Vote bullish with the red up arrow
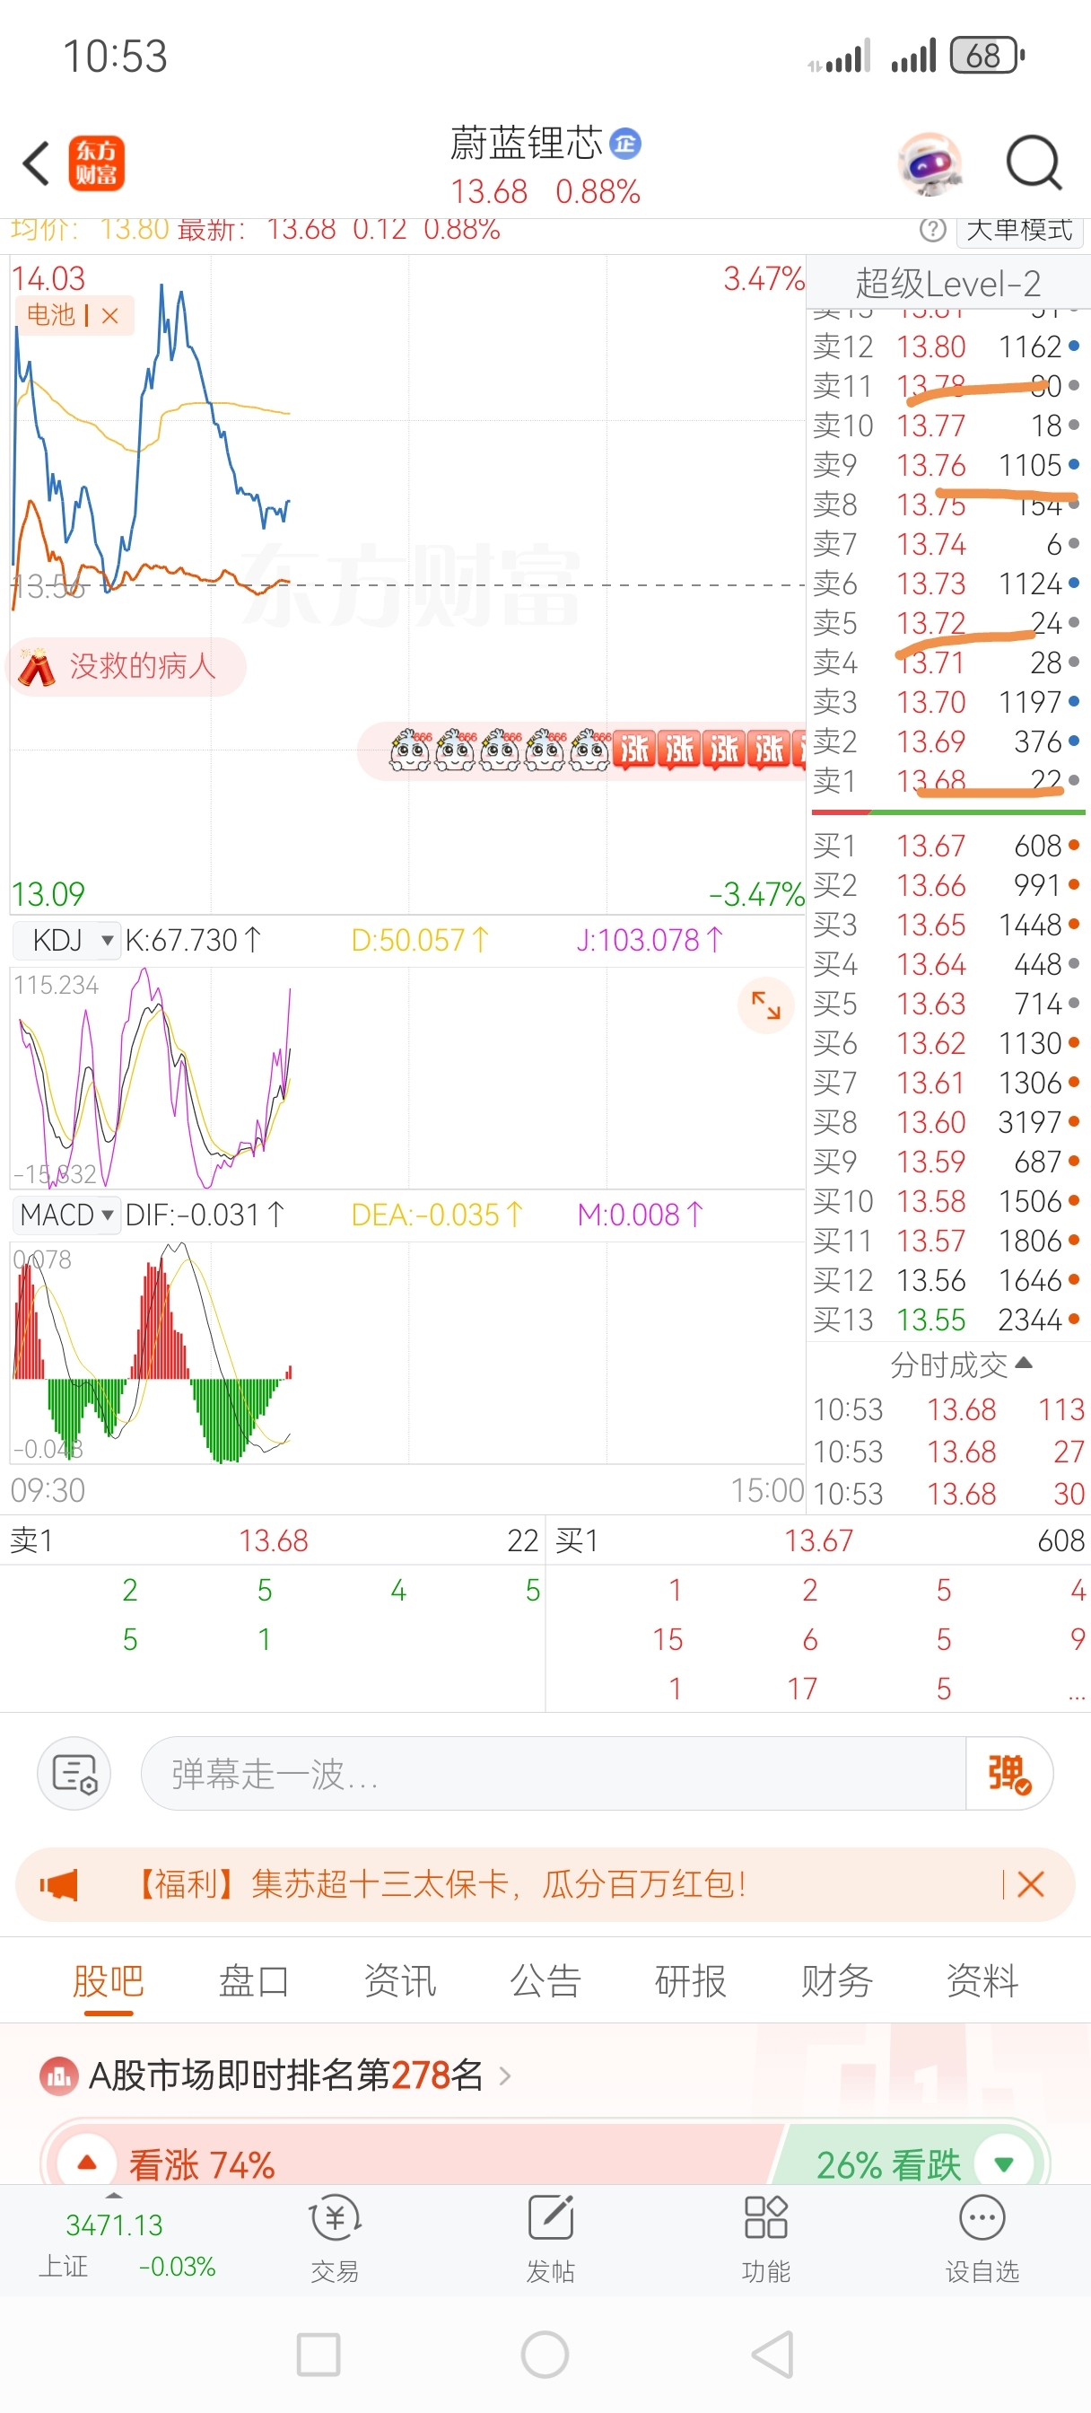This screenshot has height=2413, width=1091. tap(87, 2163)
